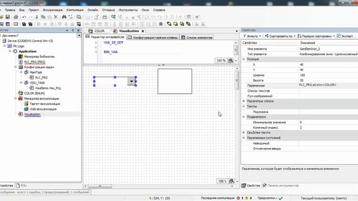358x201 pixels.
Task: Cut selection using the scissors icon
Action: 36,17
